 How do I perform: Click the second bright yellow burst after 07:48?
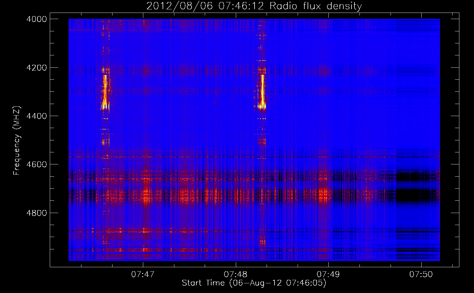262,91
